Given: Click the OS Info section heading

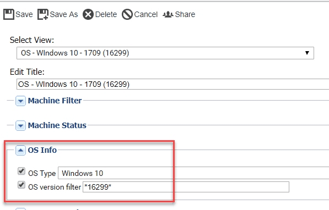Looking at the screenshot, I should [42, 150].
